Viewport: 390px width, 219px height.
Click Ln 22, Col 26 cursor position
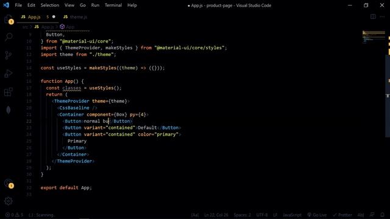coord(216,215)
